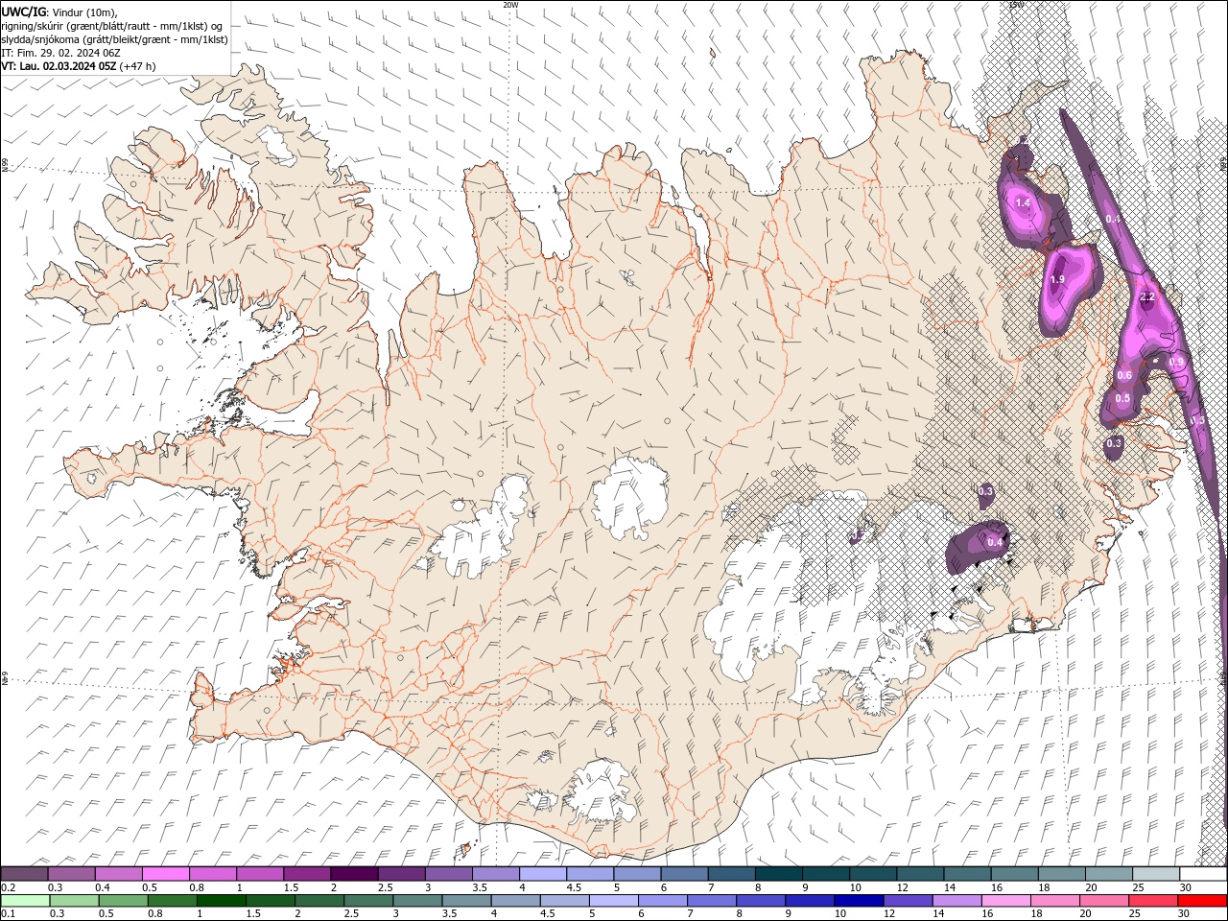The width and height of the screenshot is (1228, 921).
Task: Click the 'IT: Fim. 29. 02. 2024 06Z' line
Action: coord(60,53)
